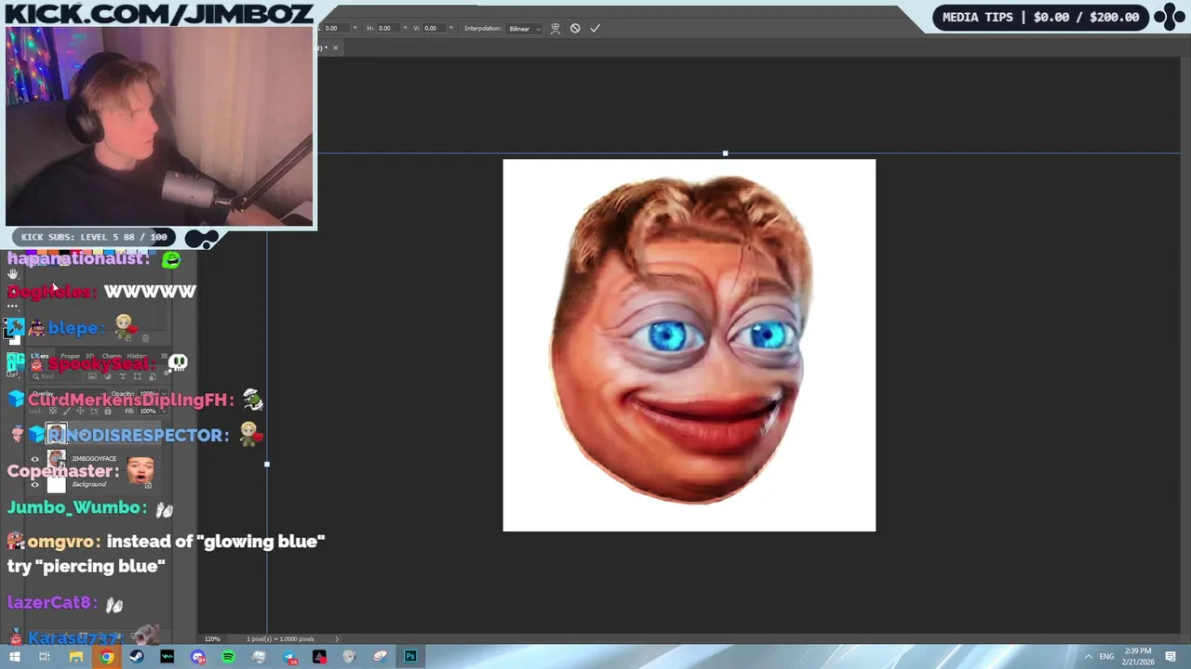Click the 120% zoom level in status bar
This screenshot has height=669, width=1191.
pyautogui.click(x=212, y=639)
